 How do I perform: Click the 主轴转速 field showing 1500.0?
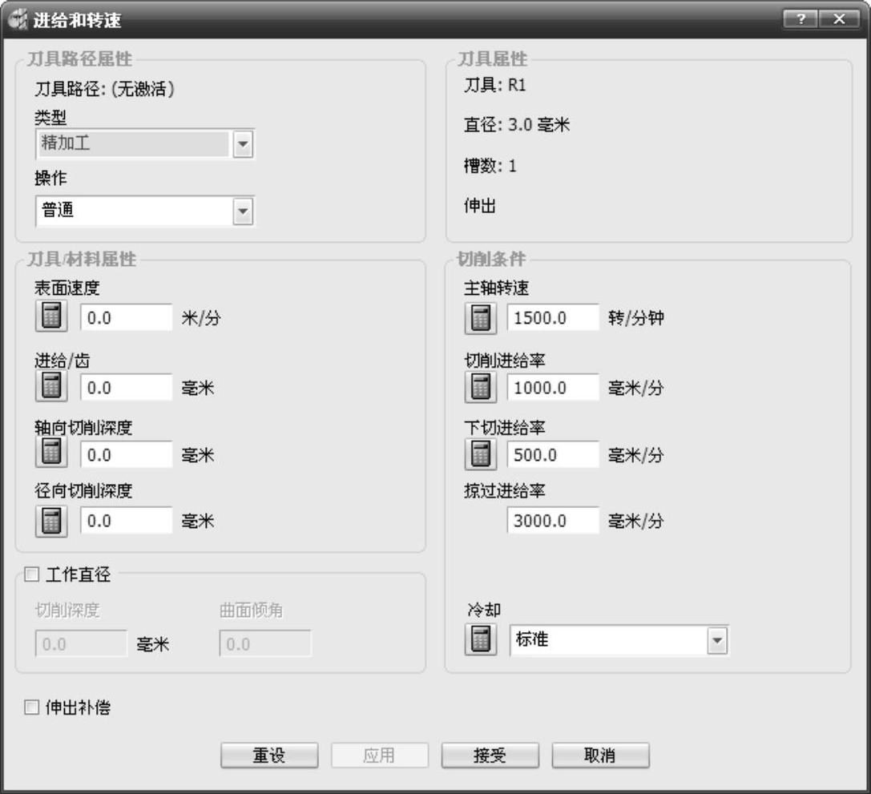pyautogui.click(x=553, y=317)
